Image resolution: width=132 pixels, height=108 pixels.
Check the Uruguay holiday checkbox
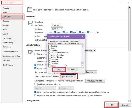tap(49, 59)
